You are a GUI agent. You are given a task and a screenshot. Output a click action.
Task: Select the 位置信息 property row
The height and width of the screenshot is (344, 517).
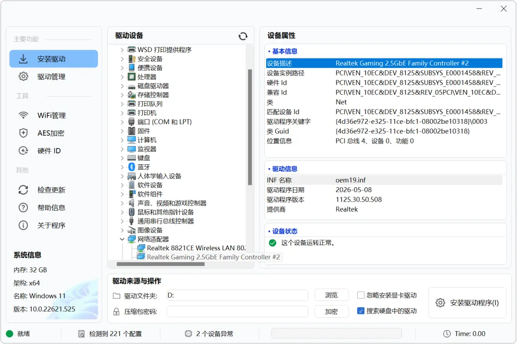click(x=384, y=141)
